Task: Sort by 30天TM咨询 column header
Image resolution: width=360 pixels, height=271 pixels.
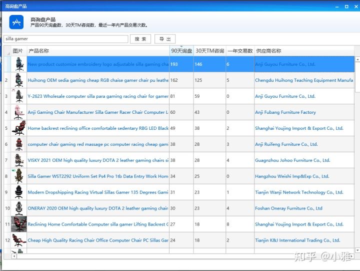Action: pos(209,51)
